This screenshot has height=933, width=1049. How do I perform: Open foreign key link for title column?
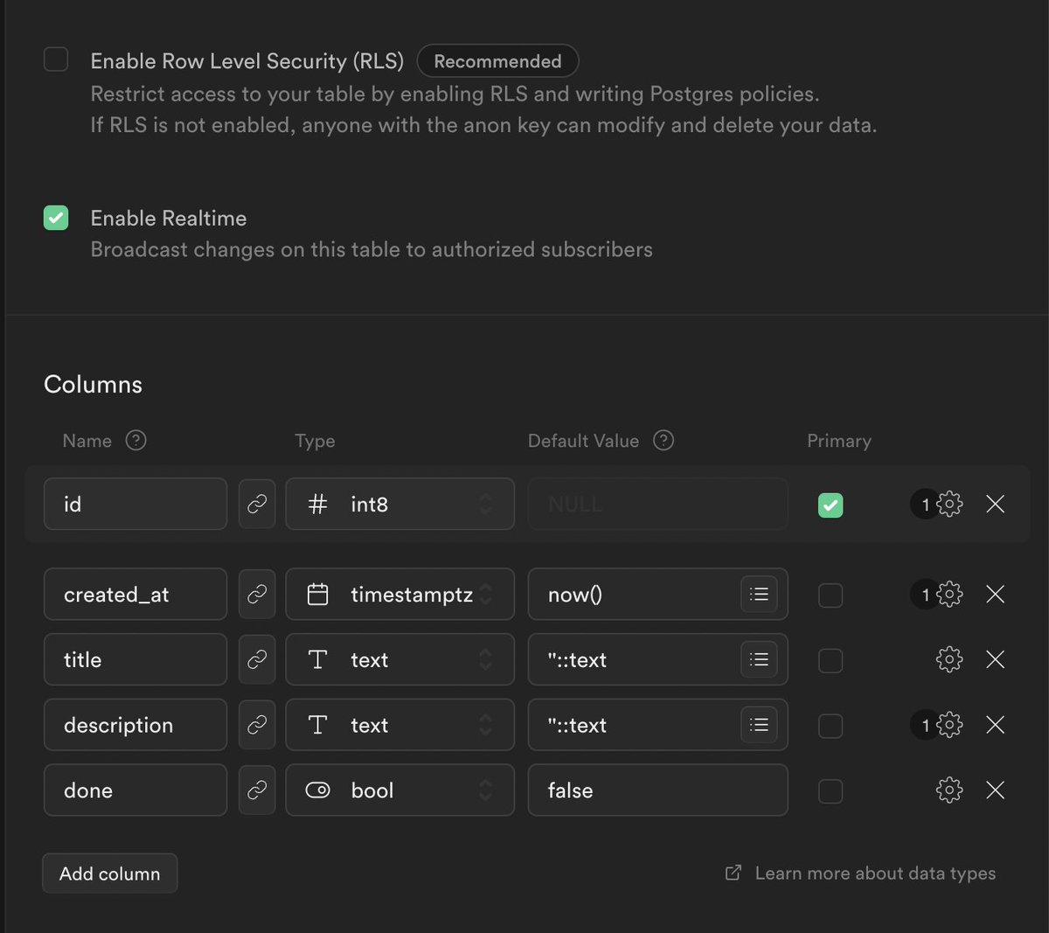(257, 659)
